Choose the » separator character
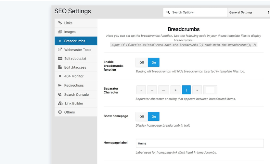 175,90
